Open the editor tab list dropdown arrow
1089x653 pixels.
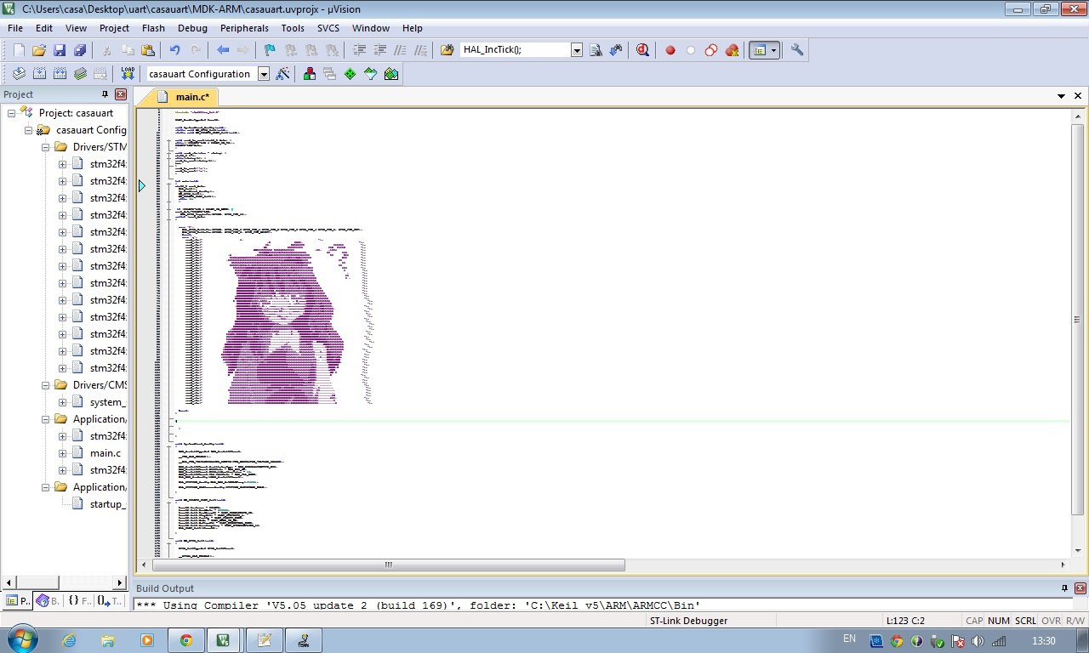(x=1062, y=96)
